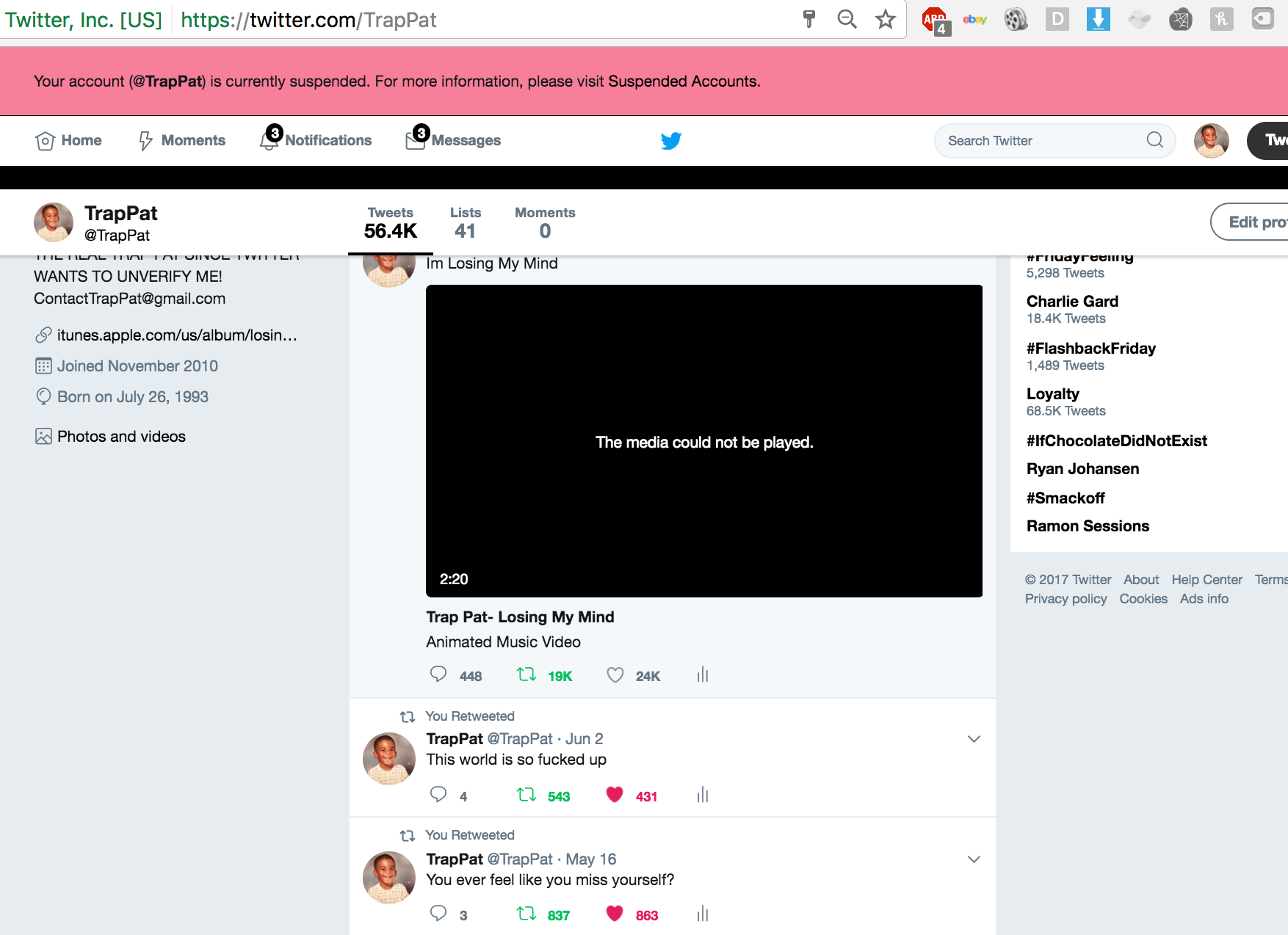Open the Ryan Johansen trend
Image resolution: width=1288 pixels, height=935 pixels.
[x=1083, y=469]
